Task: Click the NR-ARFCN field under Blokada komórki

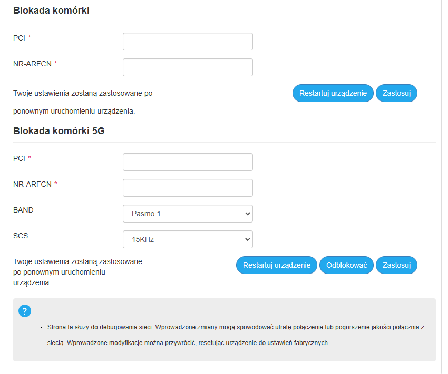Action: (187, 67)
